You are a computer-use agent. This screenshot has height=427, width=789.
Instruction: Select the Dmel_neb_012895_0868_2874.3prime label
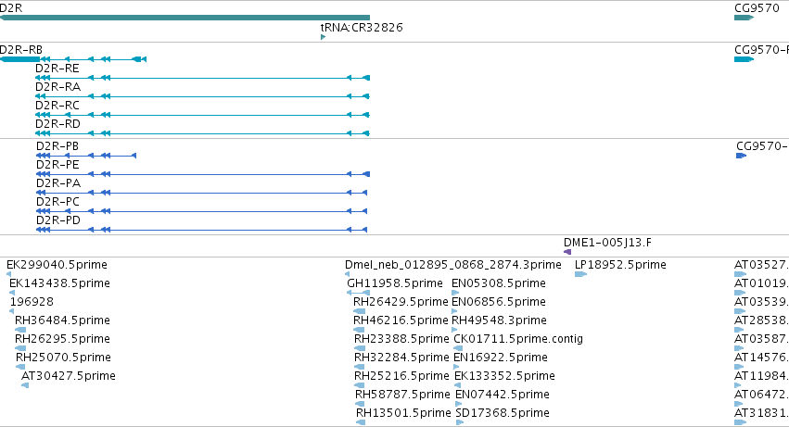[452, 265]
